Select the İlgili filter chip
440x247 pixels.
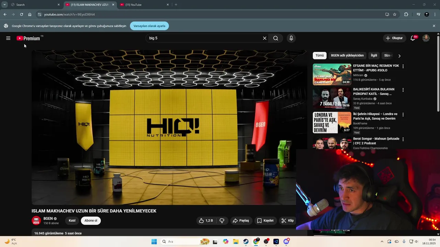coord(374,56)
